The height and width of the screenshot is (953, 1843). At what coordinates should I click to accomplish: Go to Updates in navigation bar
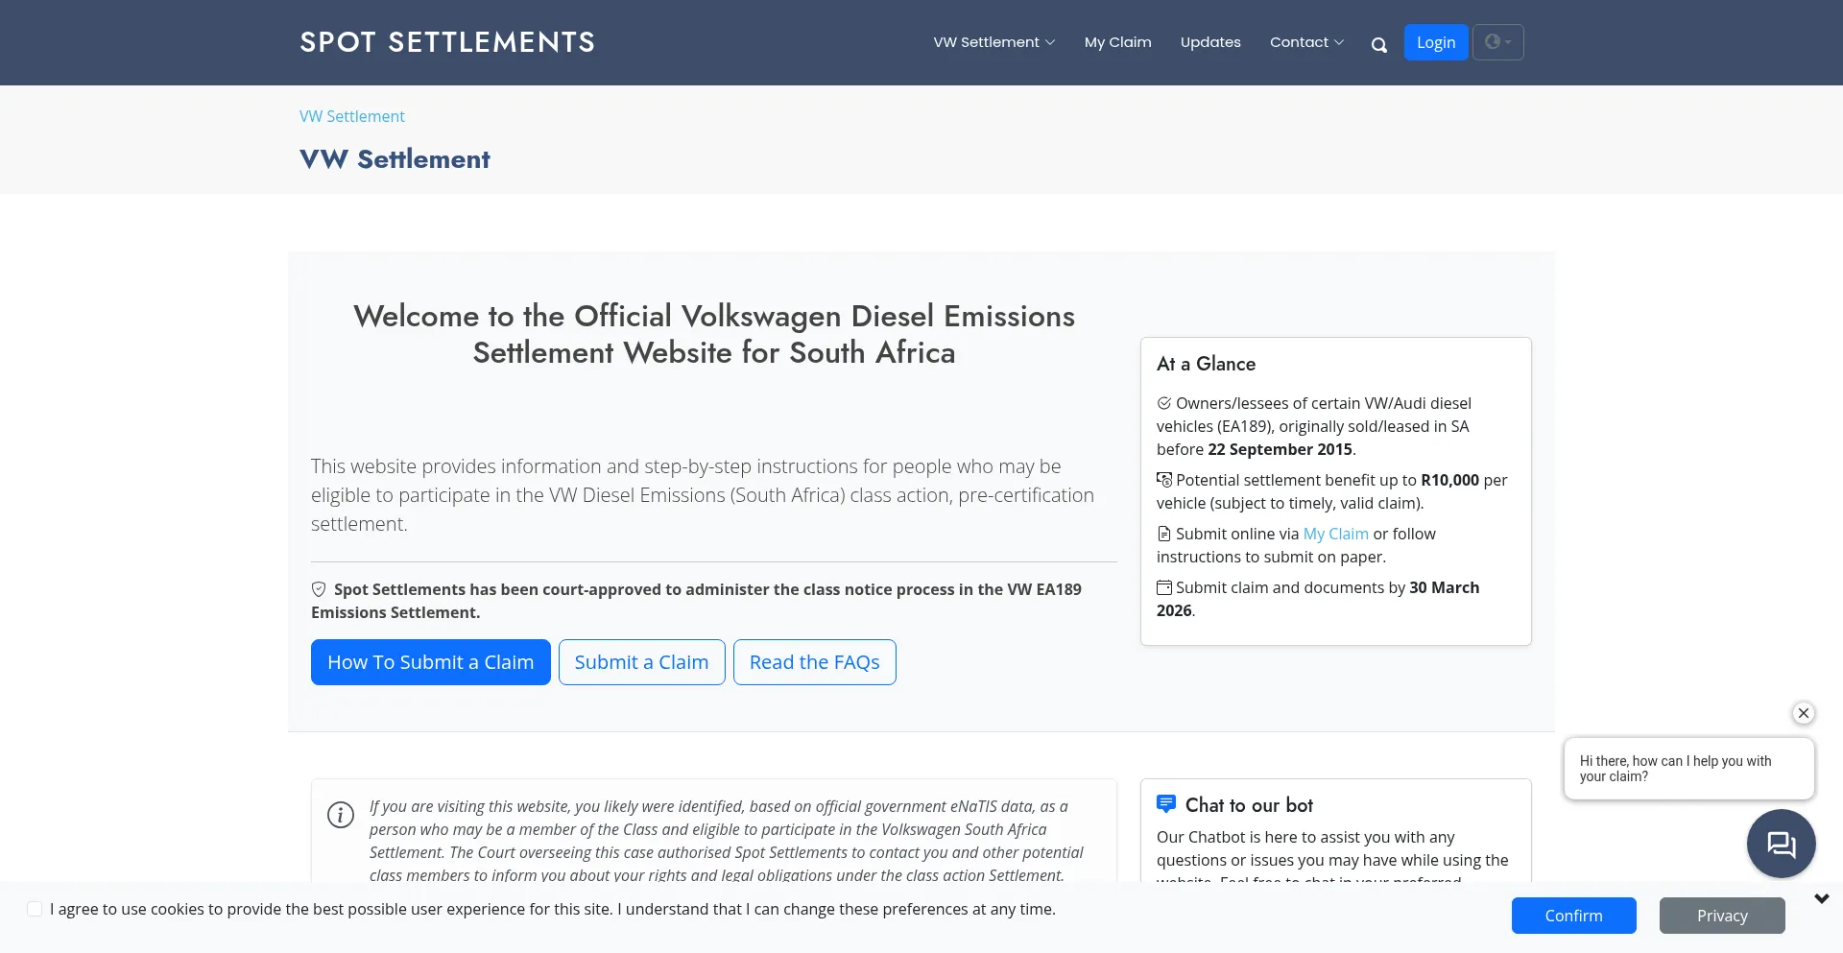tap(1210, 42)
